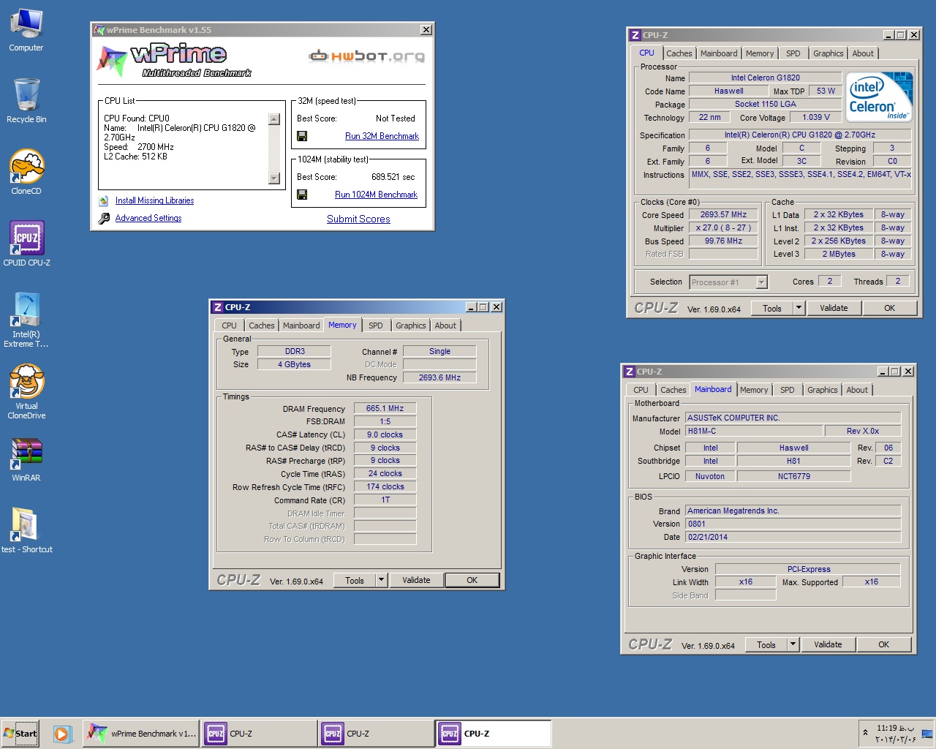Select the CPUID CPU-Z desktop shortcut
The height and width of the screenshot is (749, 936).
pyautogui.click(x=26, y=244)
